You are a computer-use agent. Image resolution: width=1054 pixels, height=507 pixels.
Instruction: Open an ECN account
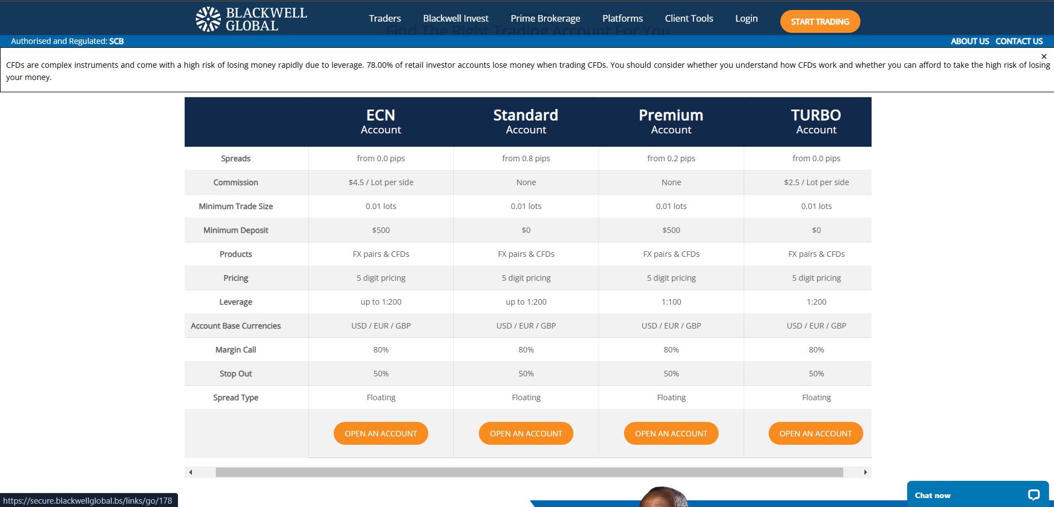pyautogui.click(x=381, y=434)
